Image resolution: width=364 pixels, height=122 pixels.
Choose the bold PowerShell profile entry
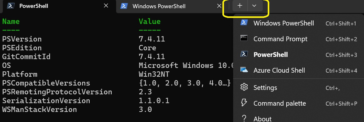299,54
